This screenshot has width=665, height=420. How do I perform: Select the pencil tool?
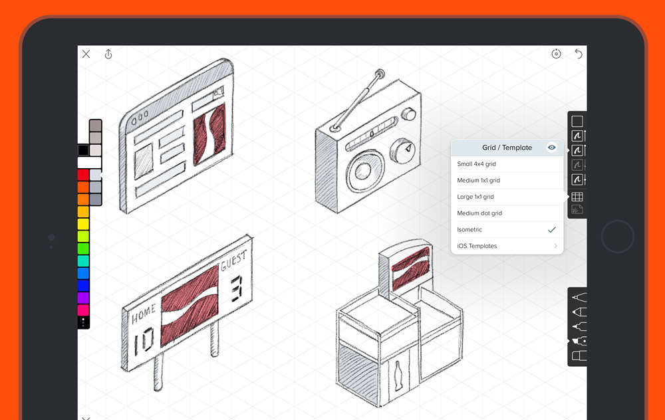[579, 312]
